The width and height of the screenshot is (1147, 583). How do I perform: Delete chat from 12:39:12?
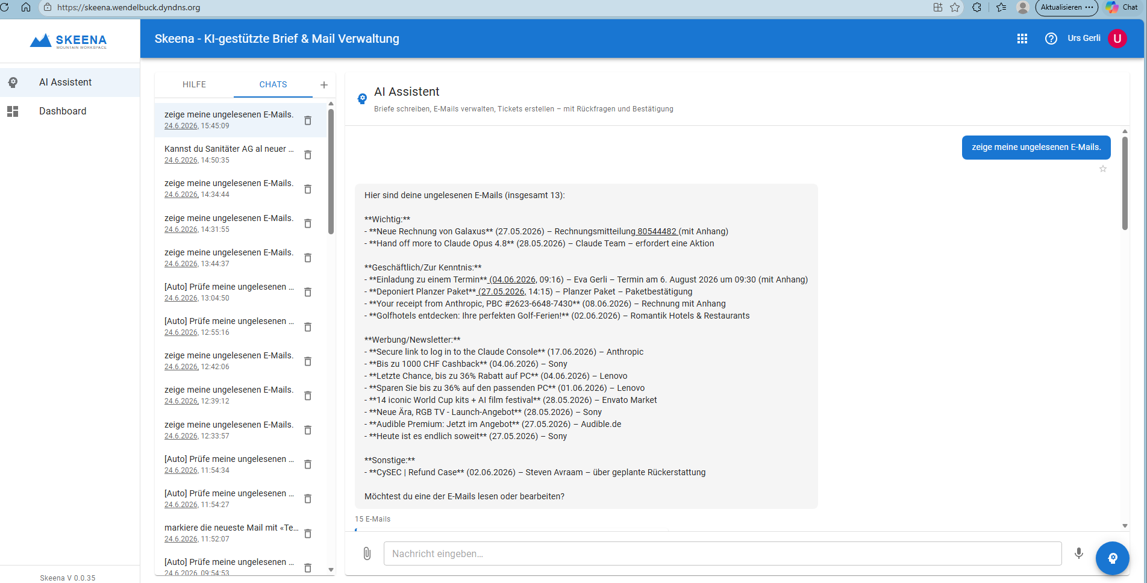(x=308, y=396)
